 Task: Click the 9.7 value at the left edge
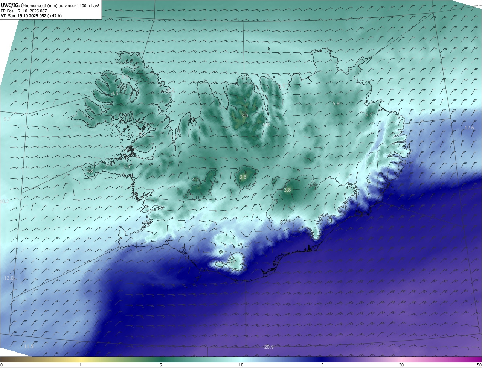click(x=7, y=119)
